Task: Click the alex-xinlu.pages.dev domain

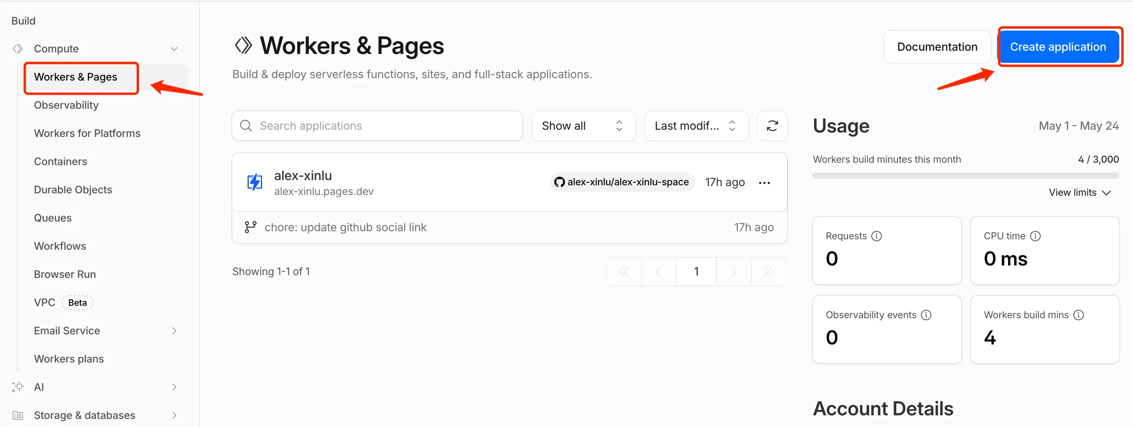Action: click(x=324, y=191)
